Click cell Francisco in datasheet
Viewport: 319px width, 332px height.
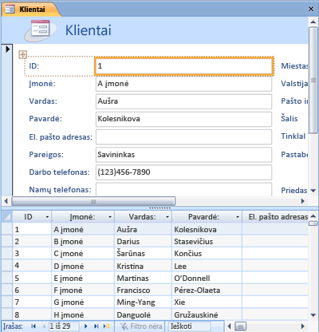click(143, 290)
